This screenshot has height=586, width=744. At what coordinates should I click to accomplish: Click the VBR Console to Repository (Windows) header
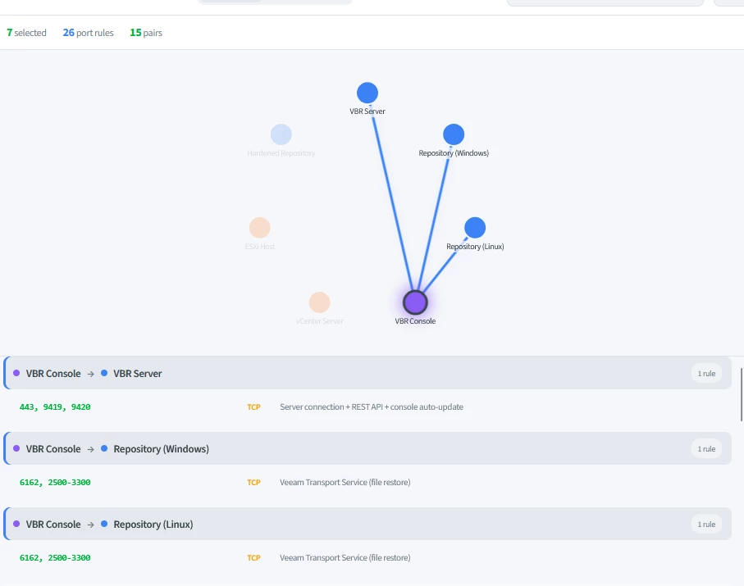(x=367, y=449)
